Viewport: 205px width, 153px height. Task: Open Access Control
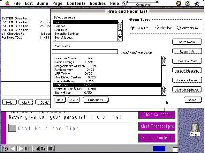[x=157, y=138]
